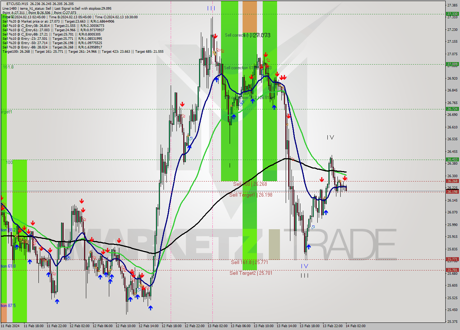Click the 25.835 price axis tick
This screenshot has width=460, height=330.
click(x=452, y=249)
